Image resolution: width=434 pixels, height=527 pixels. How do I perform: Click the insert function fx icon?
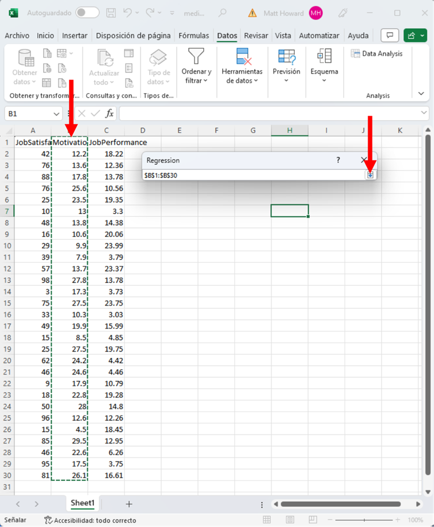[x=109, y=113]
